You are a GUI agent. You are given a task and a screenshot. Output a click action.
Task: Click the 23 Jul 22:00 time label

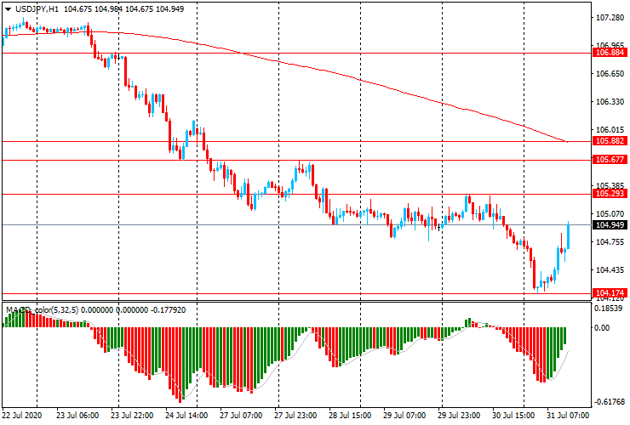132,415
